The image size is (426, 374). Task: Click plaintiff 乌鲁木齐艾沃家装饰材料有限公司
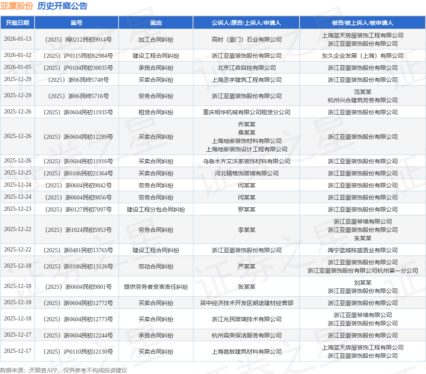(x=246, y=161)
